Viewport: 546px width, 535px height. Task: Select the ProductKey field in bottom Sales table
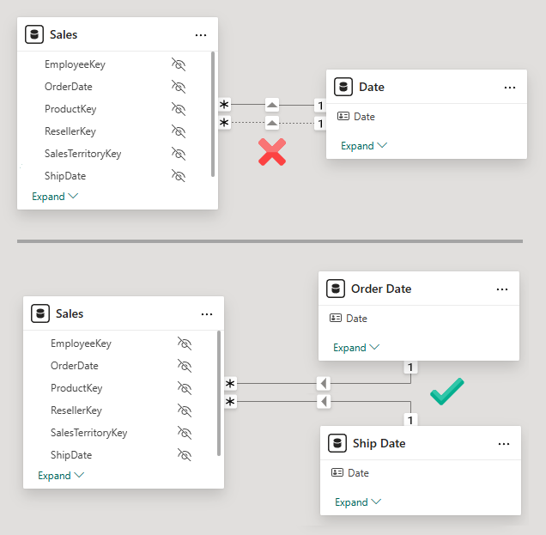(x=76, y=388)
